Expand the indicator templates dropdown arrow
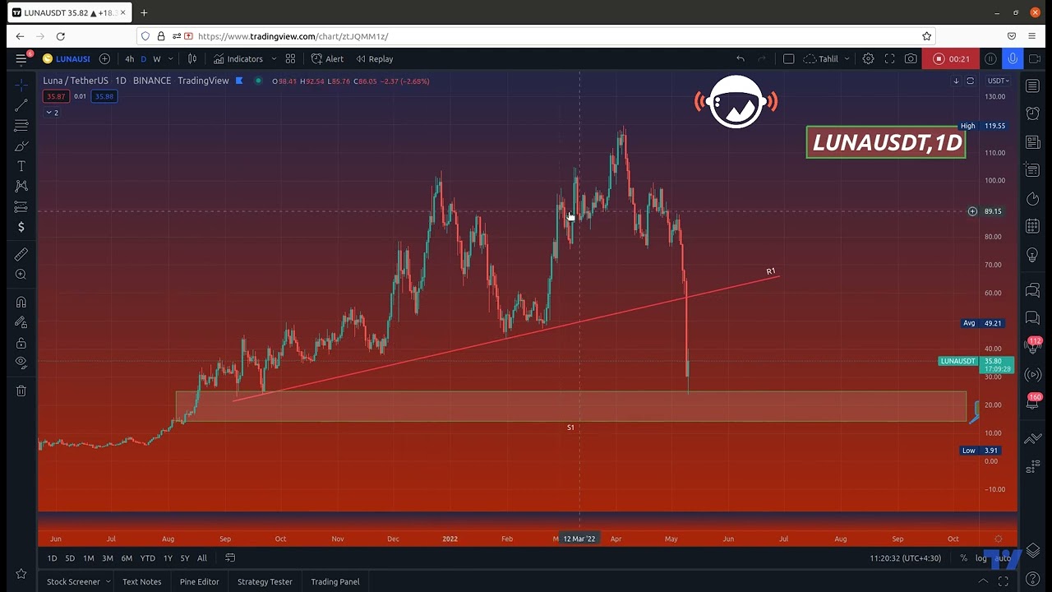 tap(274, 58)
